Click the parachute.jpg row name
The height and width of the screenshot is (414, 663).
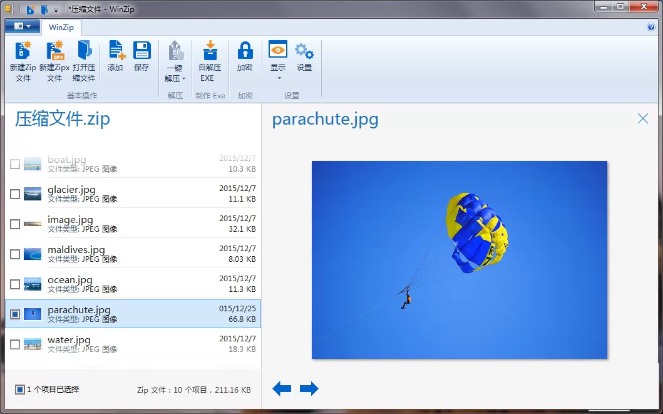79,309
